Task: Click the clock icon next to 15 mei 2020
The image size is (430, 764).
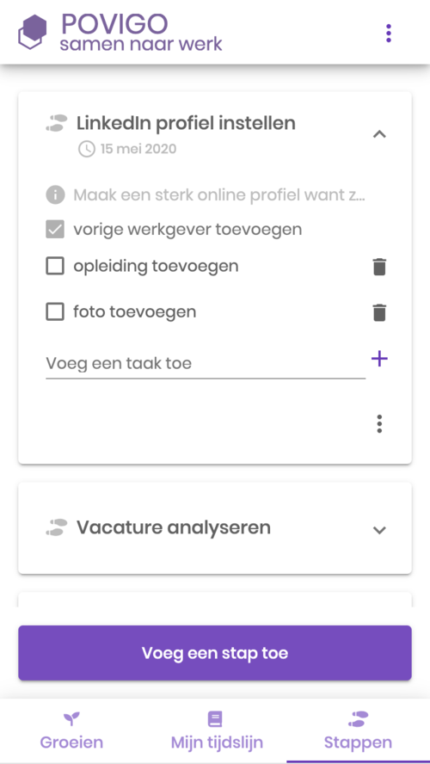Action: (x=87, y=149)
